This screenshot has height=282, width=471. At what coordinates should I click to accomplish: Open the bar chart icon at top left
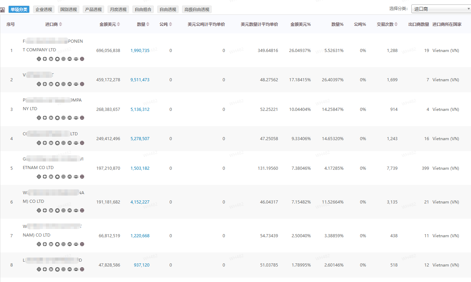tap(3, 9)
